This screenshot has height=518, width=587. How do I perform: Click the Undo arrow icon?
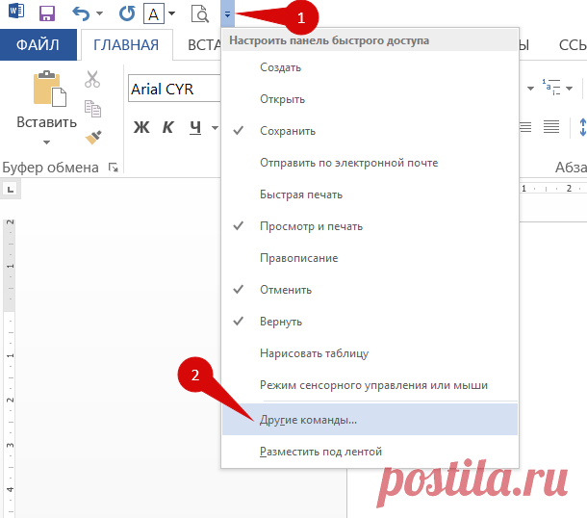81,13
